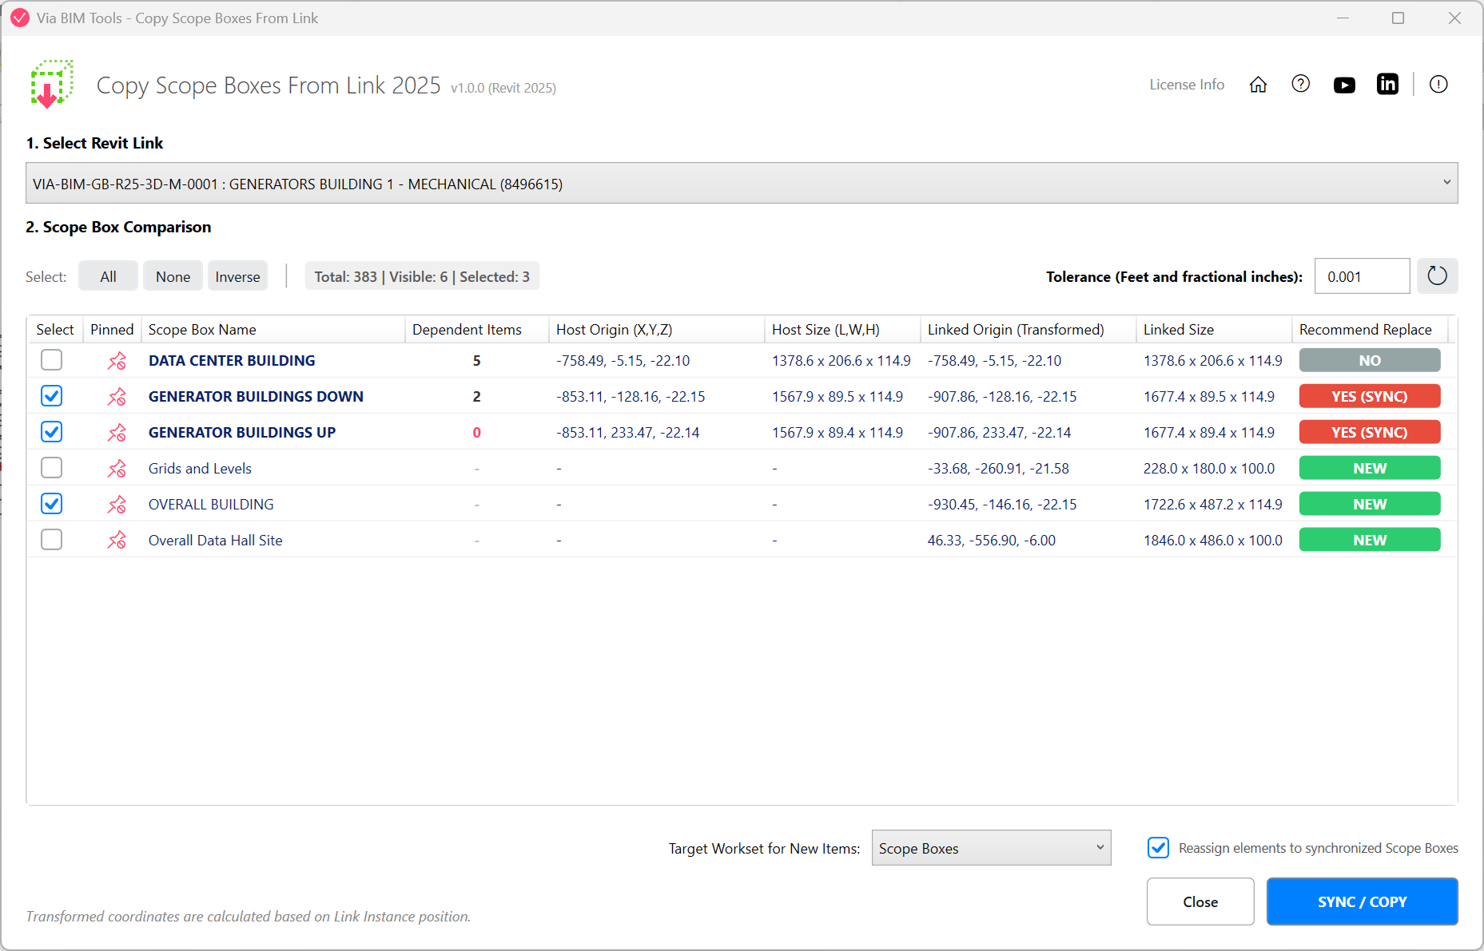Viewport: 1484px width, 951px height.
Task: Click dependent items value 5
Action: coord(477,361)
